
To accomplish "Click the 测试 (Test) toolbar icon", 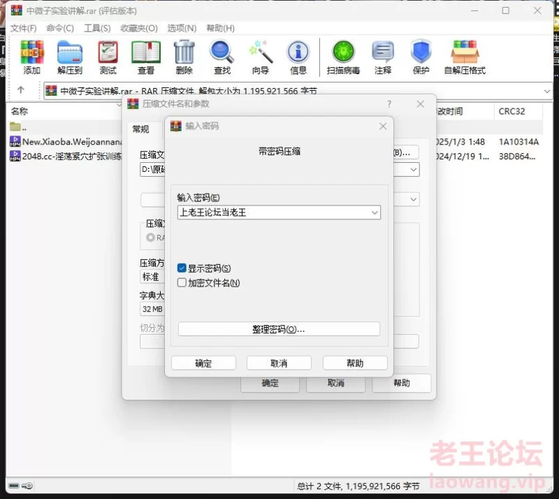I will pyautogui.click(x=108, y=57).
